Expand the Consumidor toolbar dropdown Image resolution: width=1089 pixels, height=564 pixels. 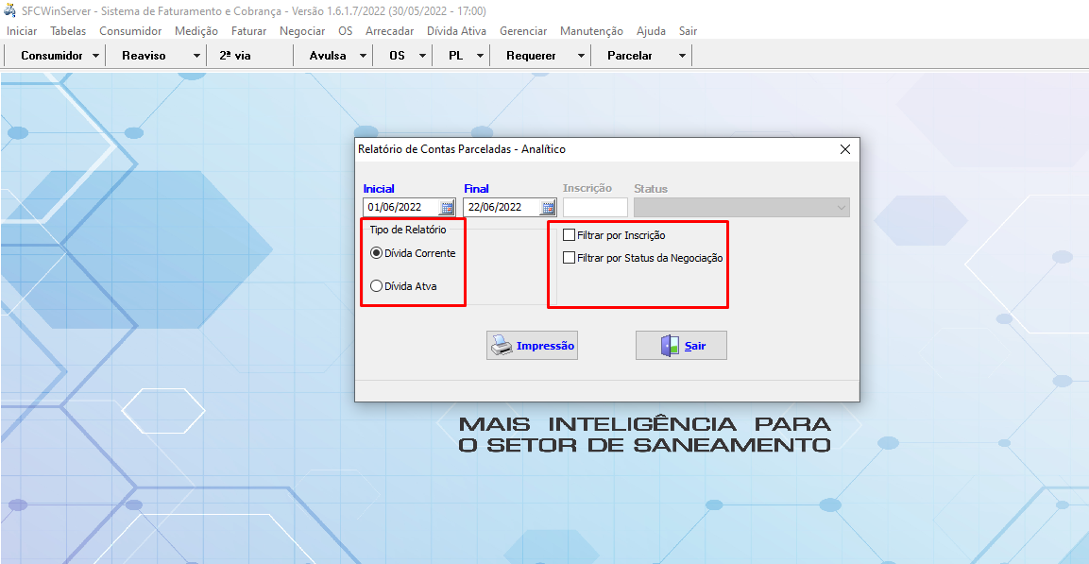click(x=98, y=55)
